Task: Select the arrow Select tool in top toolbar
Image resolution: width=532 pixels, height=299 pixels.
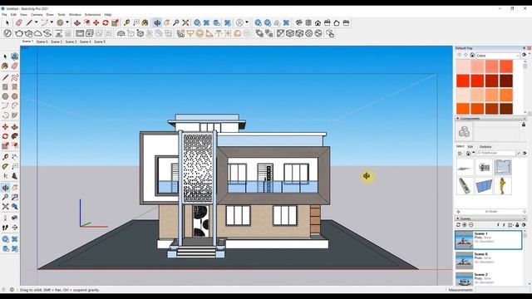Action: pyautogui.click(x=7, y=22)
